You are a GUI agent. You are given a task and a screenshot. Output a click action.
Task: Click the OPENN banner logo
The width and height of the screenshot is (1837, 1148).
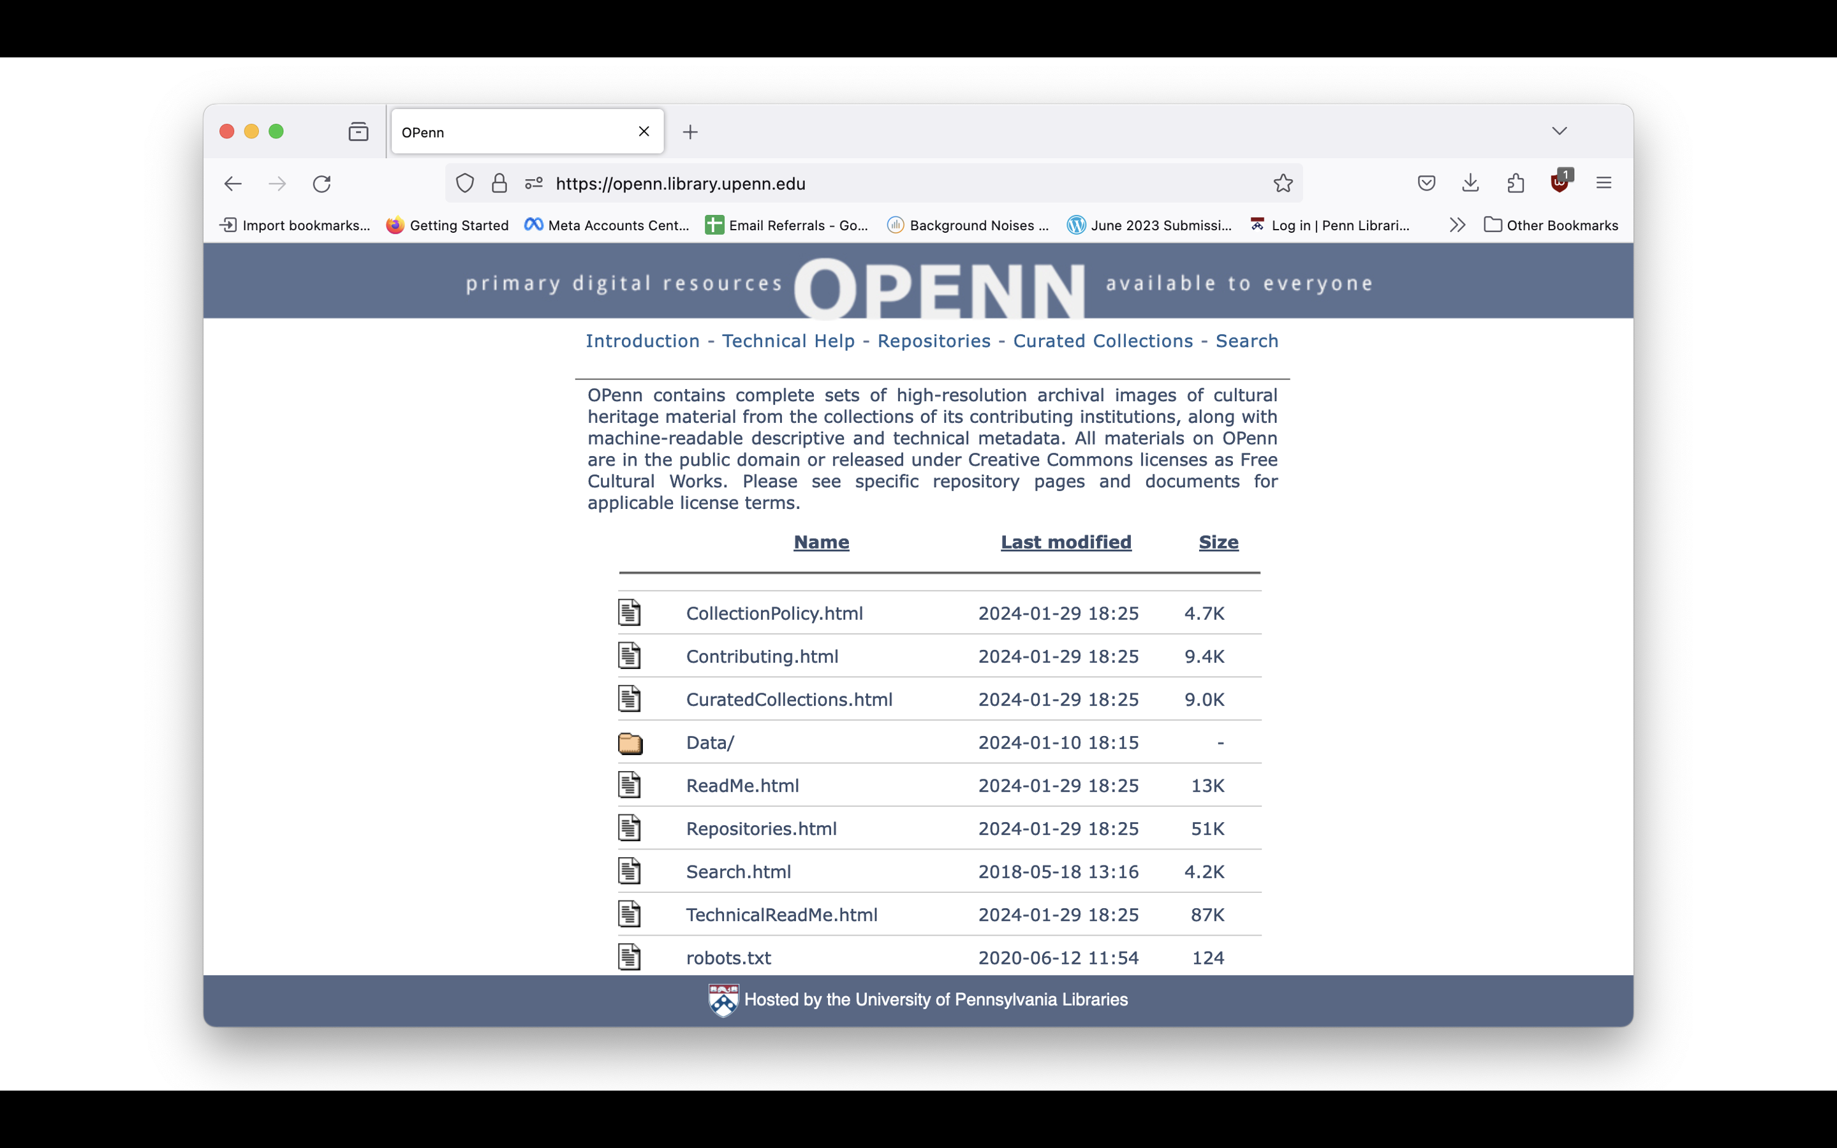coord(940,288)
